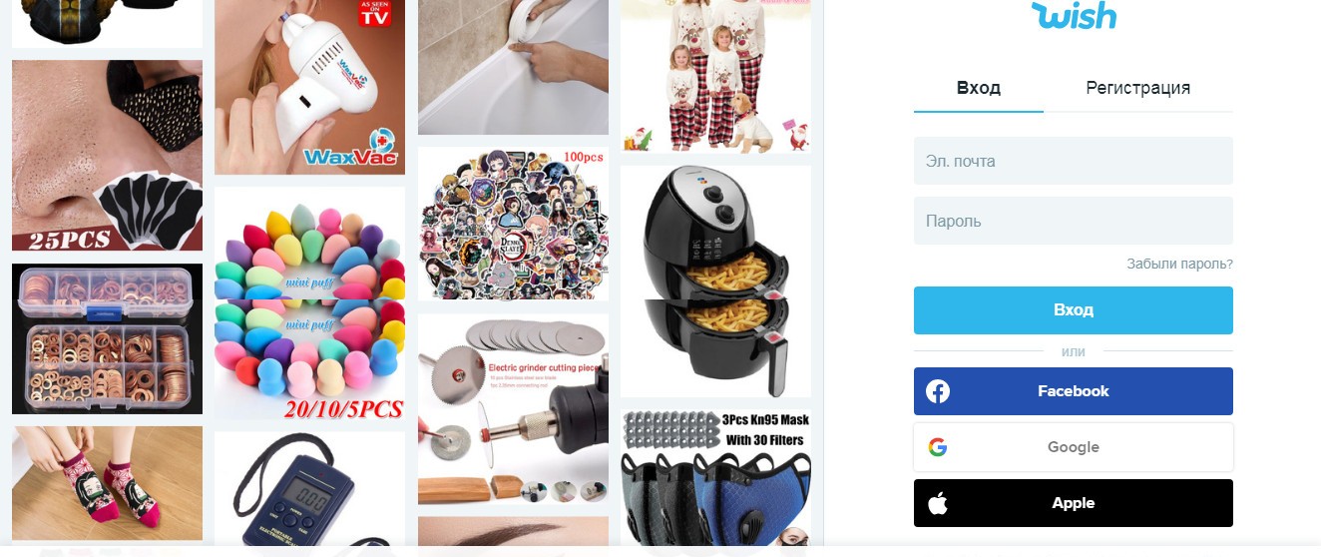Click the Apple logo icon
This screenshot has width=1321, height=557.
pos(938,503)
